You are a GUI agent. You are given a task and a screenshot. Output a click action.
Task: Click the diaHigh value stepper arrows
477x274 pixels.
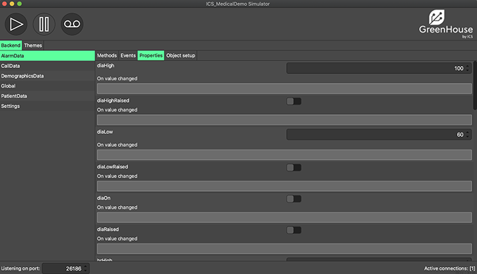point(467,69)
